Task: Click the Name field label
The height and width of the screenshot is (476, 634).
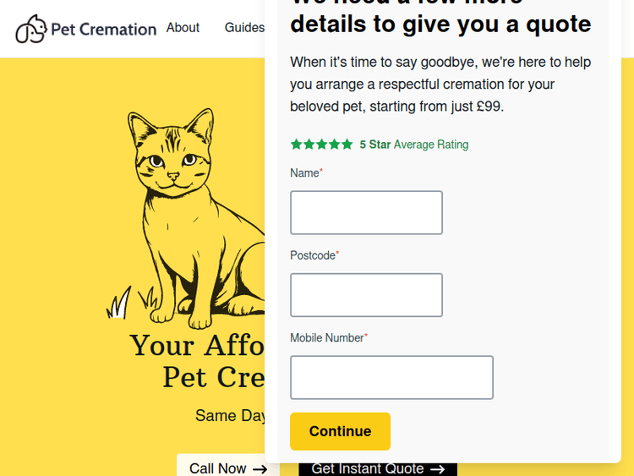Action: (304, 173)
